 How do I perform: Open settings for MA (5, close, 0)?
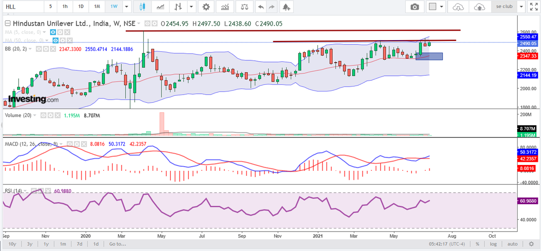pyautogui.click(x=60, y=32)
